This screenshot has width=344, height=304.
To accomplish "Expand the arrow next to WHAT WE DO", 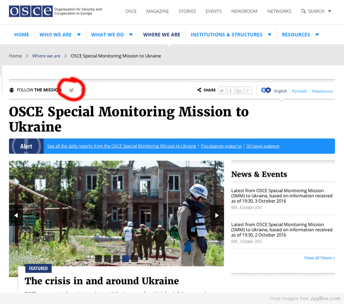I will [131, 35].
